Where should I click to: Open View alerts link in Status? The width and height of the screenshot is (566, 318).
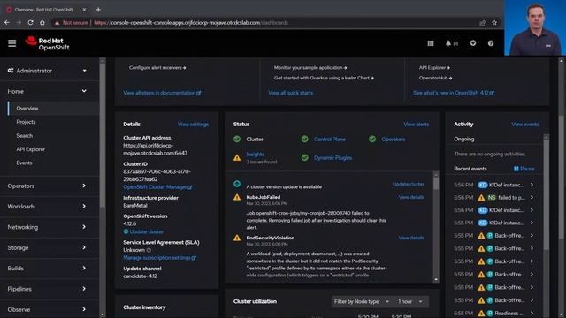[x=417, y=124]
